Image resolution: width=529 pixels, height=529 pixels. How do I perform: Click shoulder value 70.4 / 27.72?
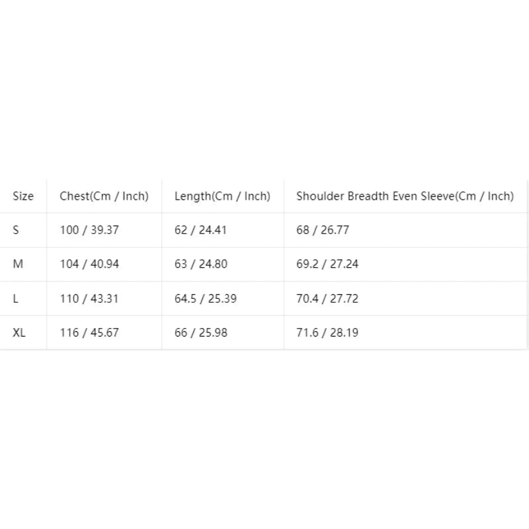tap(327, 299)
